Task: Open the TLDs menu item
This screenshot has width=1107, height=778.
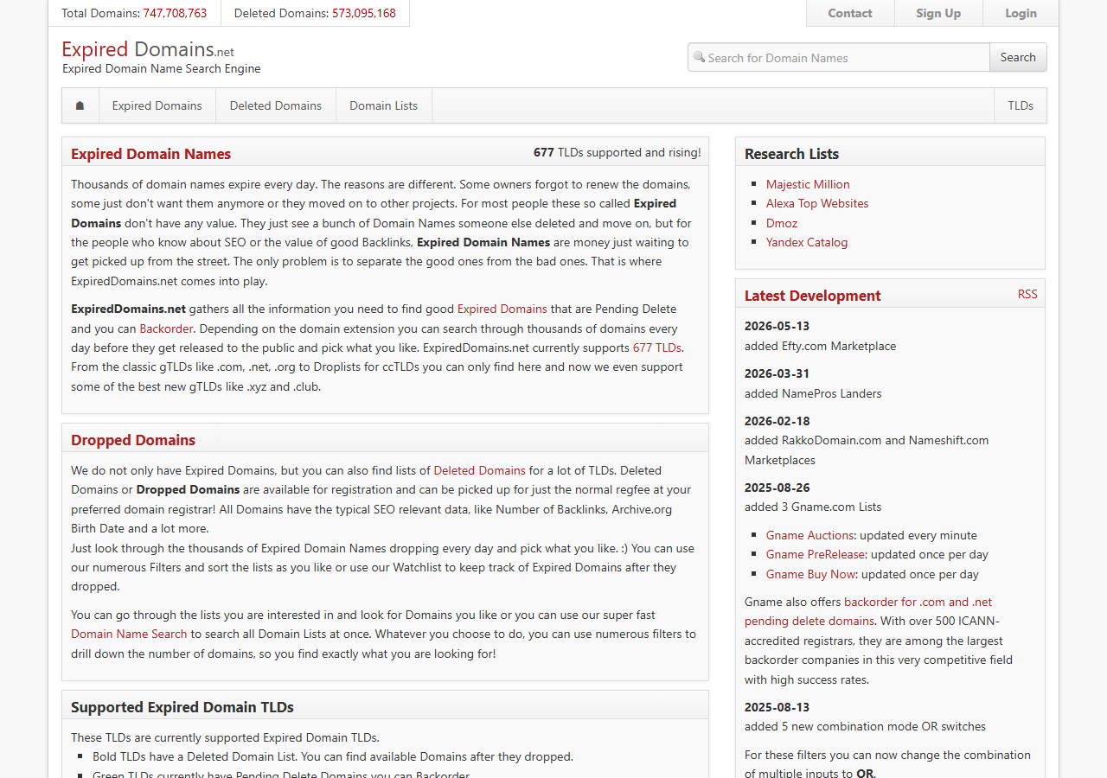Action: coord(1021,105)
